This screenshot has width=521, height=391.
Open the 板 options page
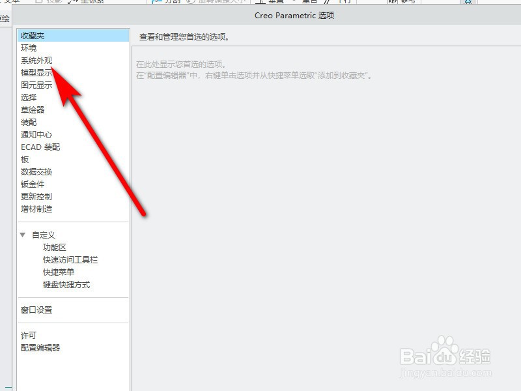(x=25, y=159)
